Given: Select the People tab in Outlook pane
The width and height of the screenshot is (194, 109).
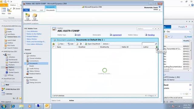Looking at the screenshot, I should [x=182, y=27].
